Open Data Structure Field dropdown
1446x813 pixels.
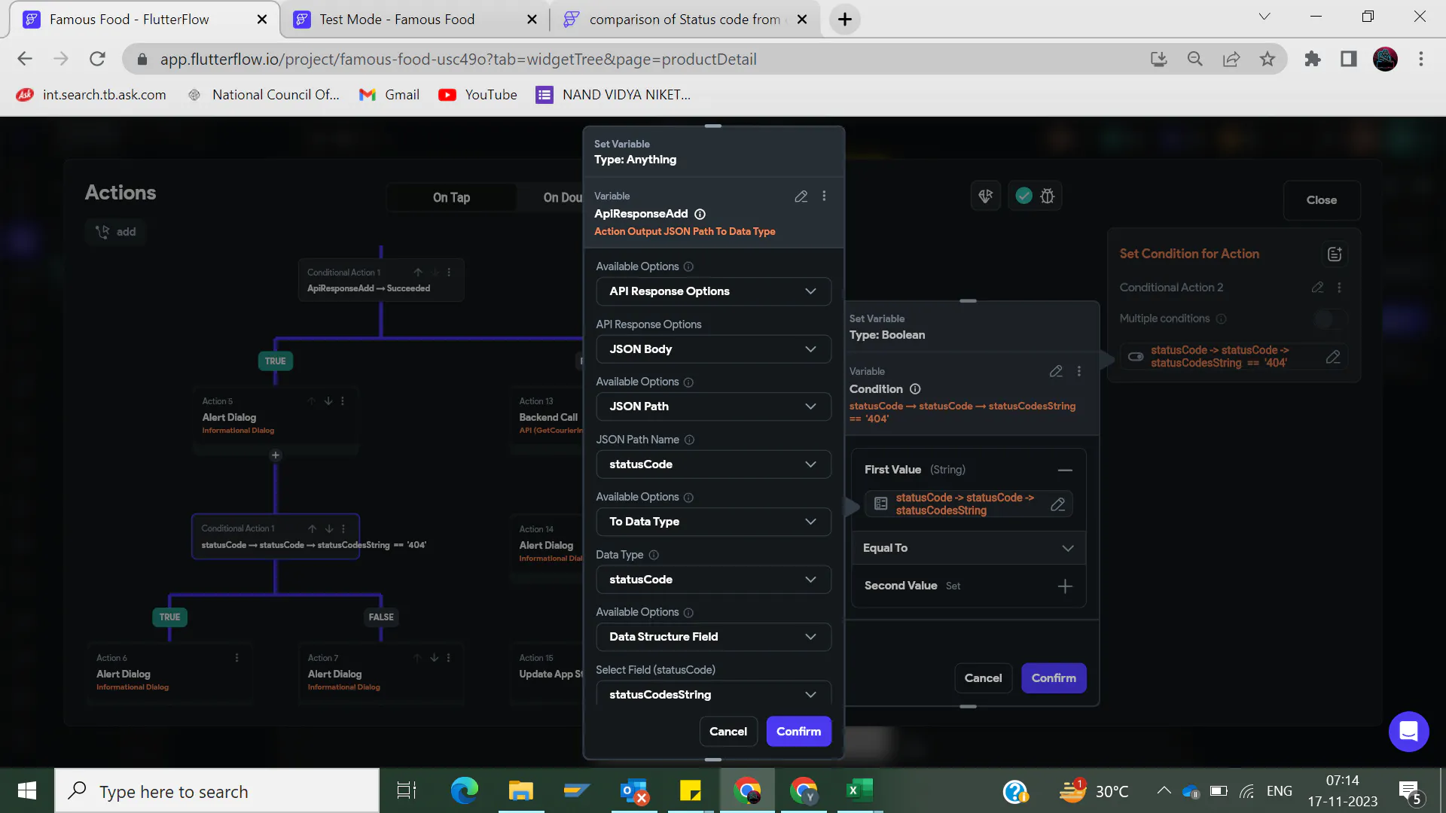713,638
